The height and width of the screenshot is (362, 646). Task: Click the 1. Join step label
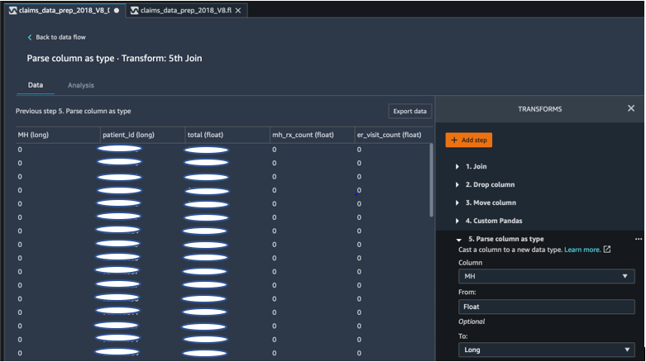coord(476,166)
